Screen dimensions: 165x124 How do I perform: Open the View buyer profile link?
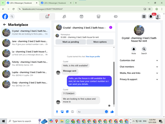(x=93, y=57)
